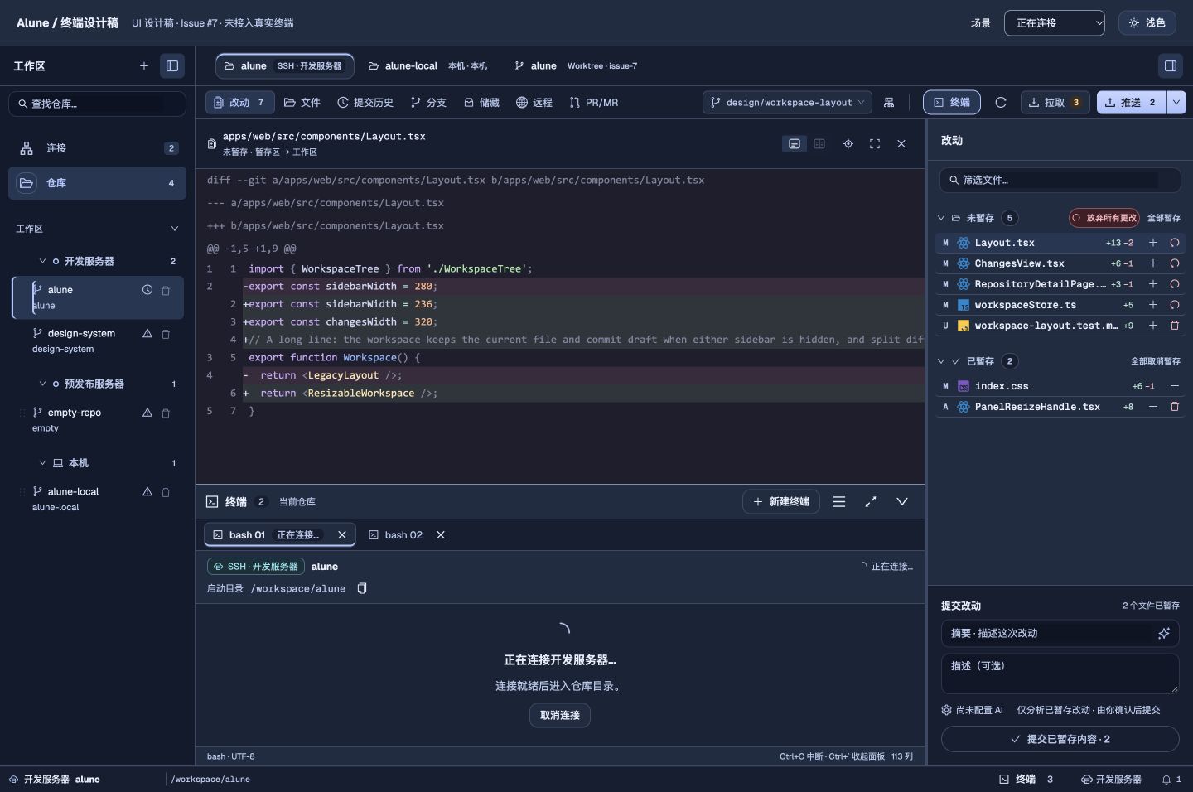Toggle the left workspace sidebar
This screenshot has height=792, width=1193.
click(x=172, y=66)
